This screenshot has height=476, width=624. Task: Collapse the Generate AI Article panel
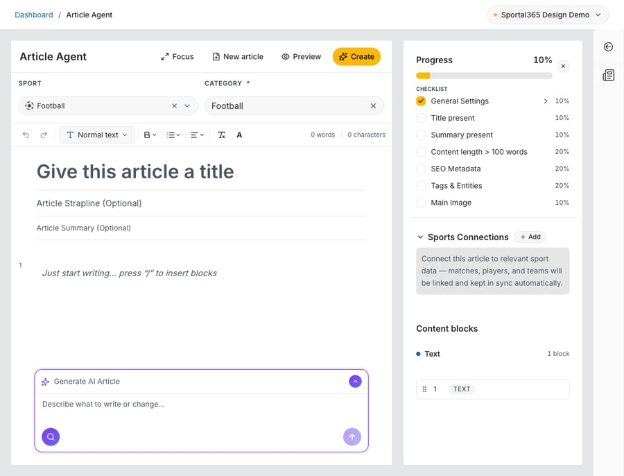(356, 381)
